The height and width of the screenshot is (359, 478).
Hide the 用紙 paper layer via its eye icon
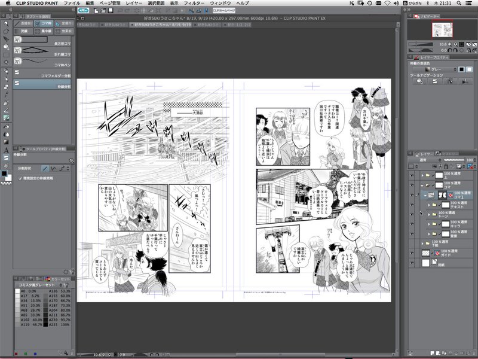[x=412, y=263]
